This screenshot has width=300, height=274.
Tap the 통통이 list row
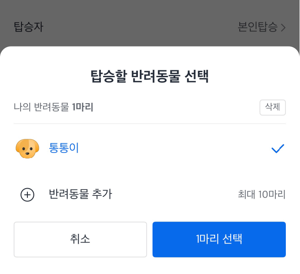pyautogui.click(x=150, y=148)
